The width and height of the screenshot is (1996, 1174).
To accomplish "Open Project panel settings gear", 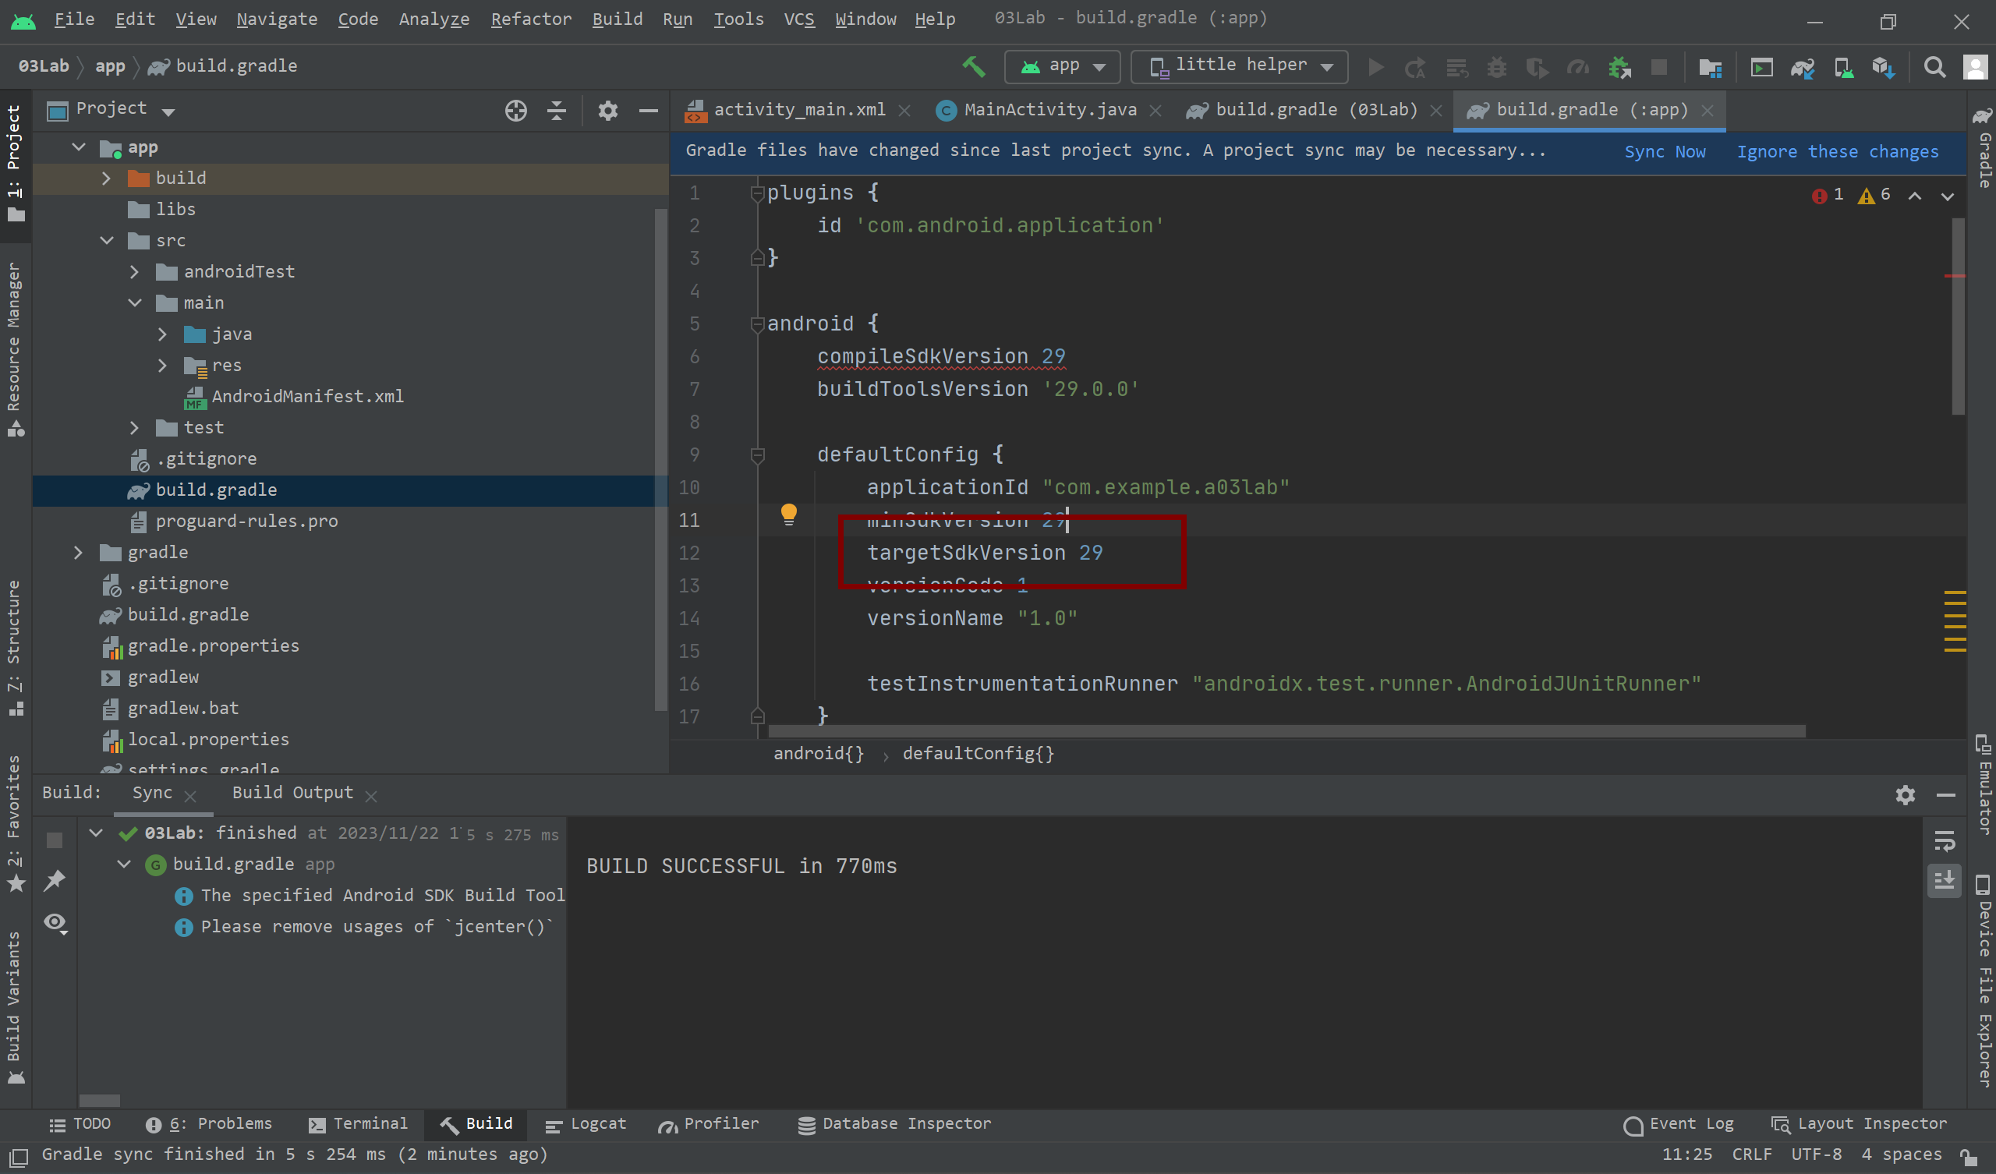I will 607,110.
